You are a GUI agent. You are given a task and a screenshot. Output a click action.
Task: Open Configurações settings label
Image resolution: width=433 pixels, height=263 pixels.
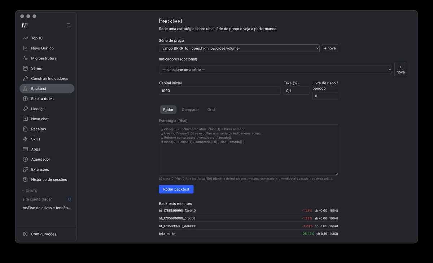(x=44, y=234)
